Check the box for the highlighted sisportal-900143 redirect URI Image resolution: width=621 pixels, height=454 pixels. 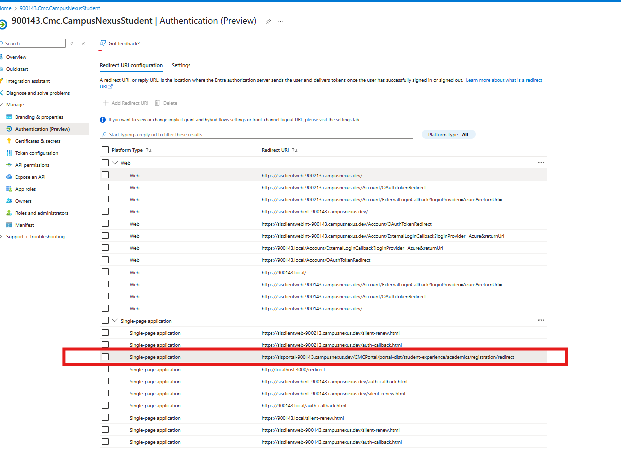(105, 357)
